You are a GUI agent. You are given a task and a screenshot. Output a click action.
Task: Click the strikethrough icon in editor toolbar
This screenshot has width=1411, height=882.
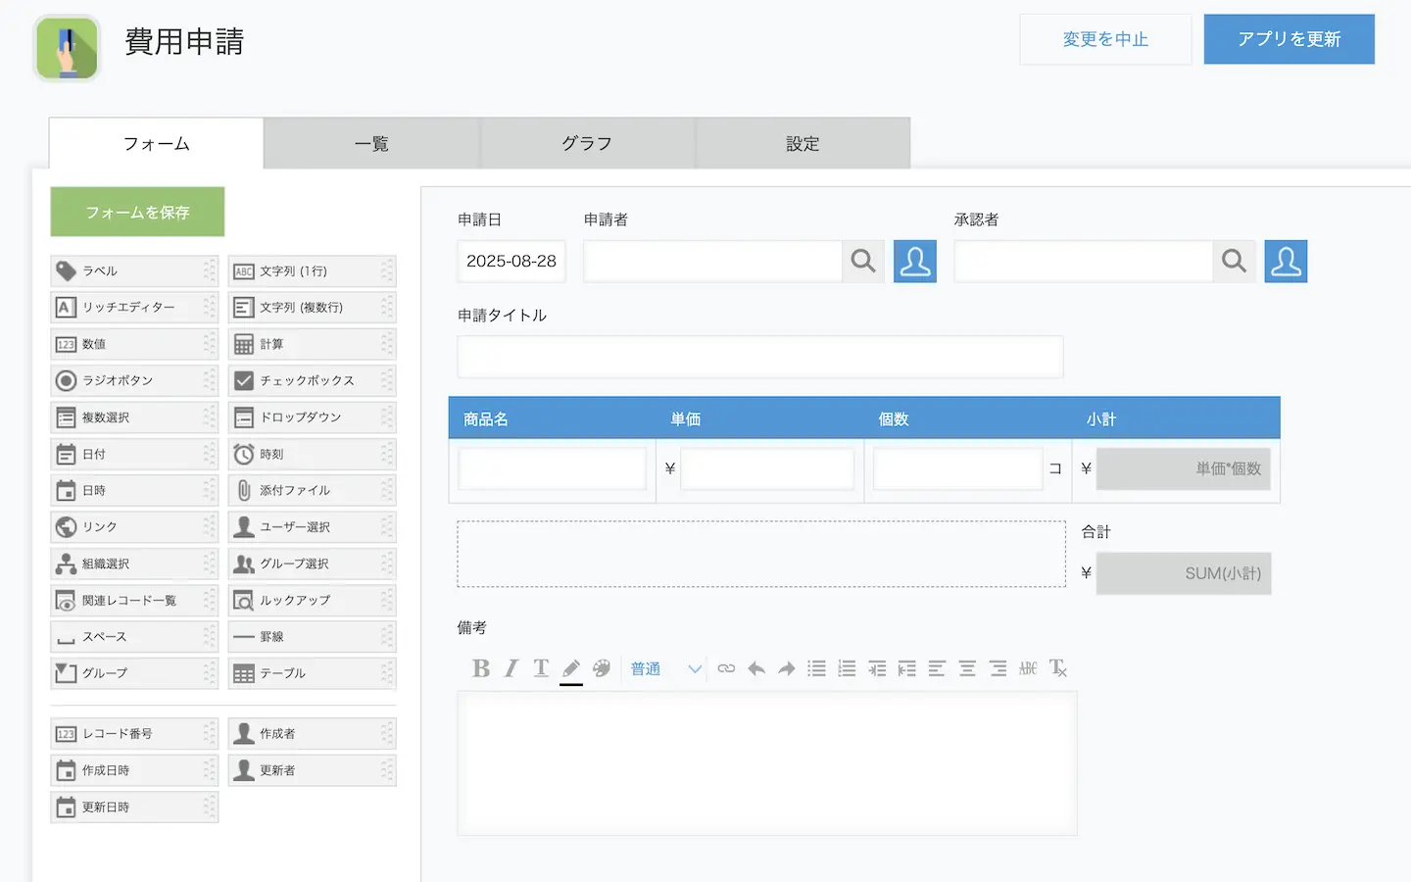tap(1028, 668)
